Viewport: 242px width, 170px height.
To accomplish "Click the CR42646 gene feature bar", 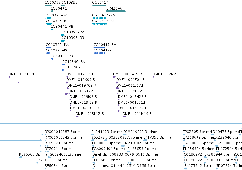I will (x=116, y=11).
